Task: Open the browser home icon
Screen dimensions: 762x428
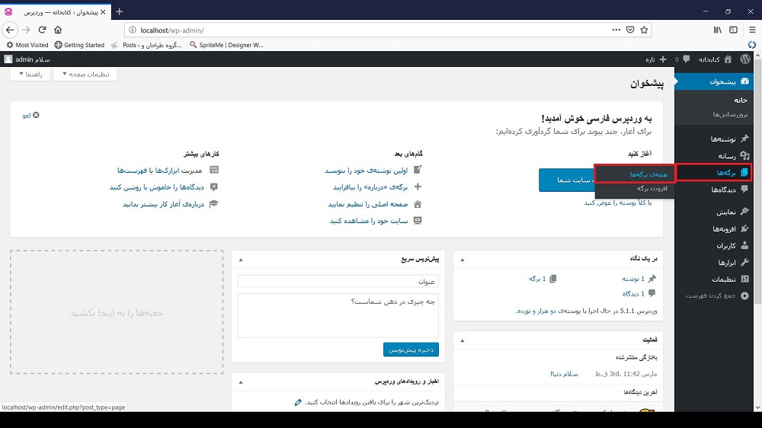Action: pyautogui.click(x=58, y=30)
